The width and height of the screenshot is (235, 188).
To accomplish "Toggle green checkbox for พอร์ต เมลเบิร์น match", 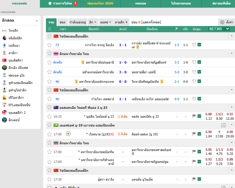I will (199, 116).
